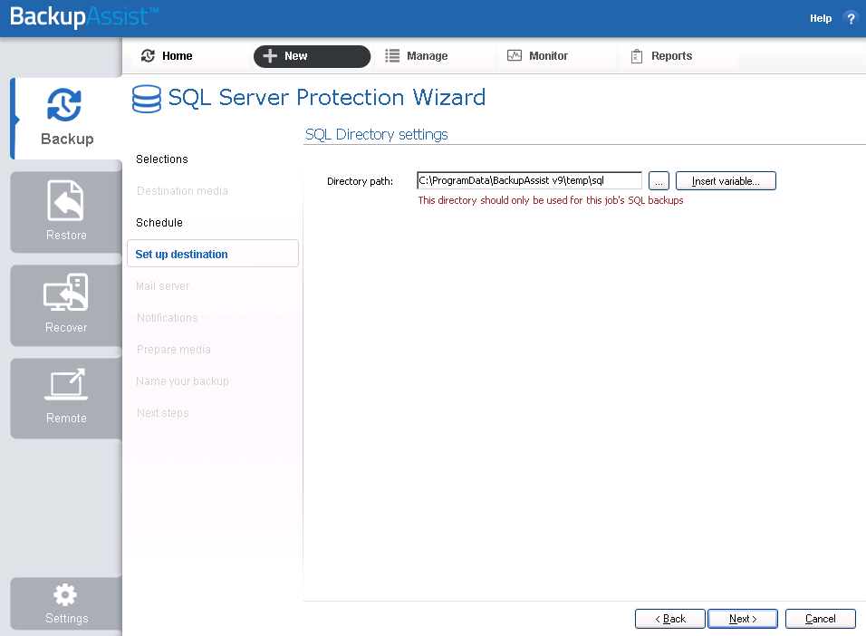This screenshot has height=636, width=866.
Task: Open the Recover section
Action: pos(66,305)
